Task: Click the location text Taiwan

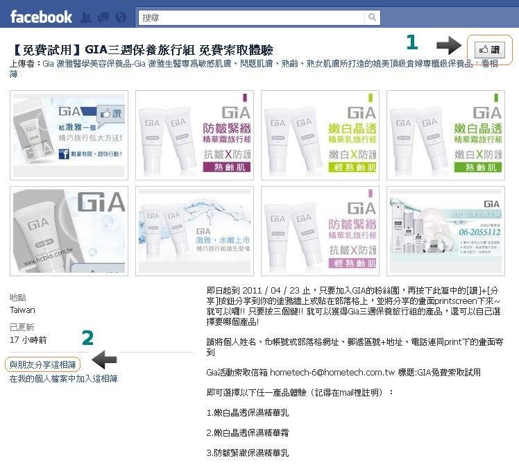Action: [22, 310]
